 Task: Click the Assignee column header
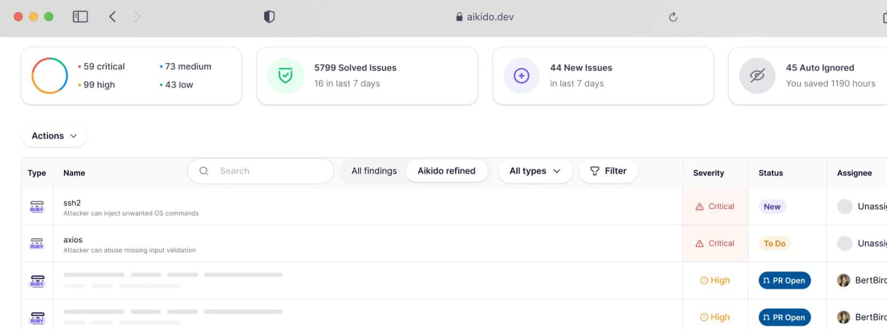854,173
